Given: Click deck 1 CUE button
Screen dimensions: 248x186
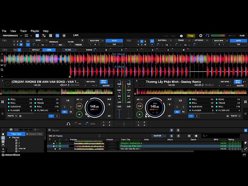Looking at the screenshot, I should [x=79, y=106].
